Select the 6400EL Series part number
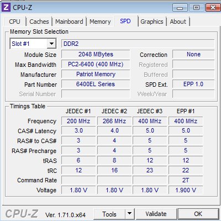 96,84
